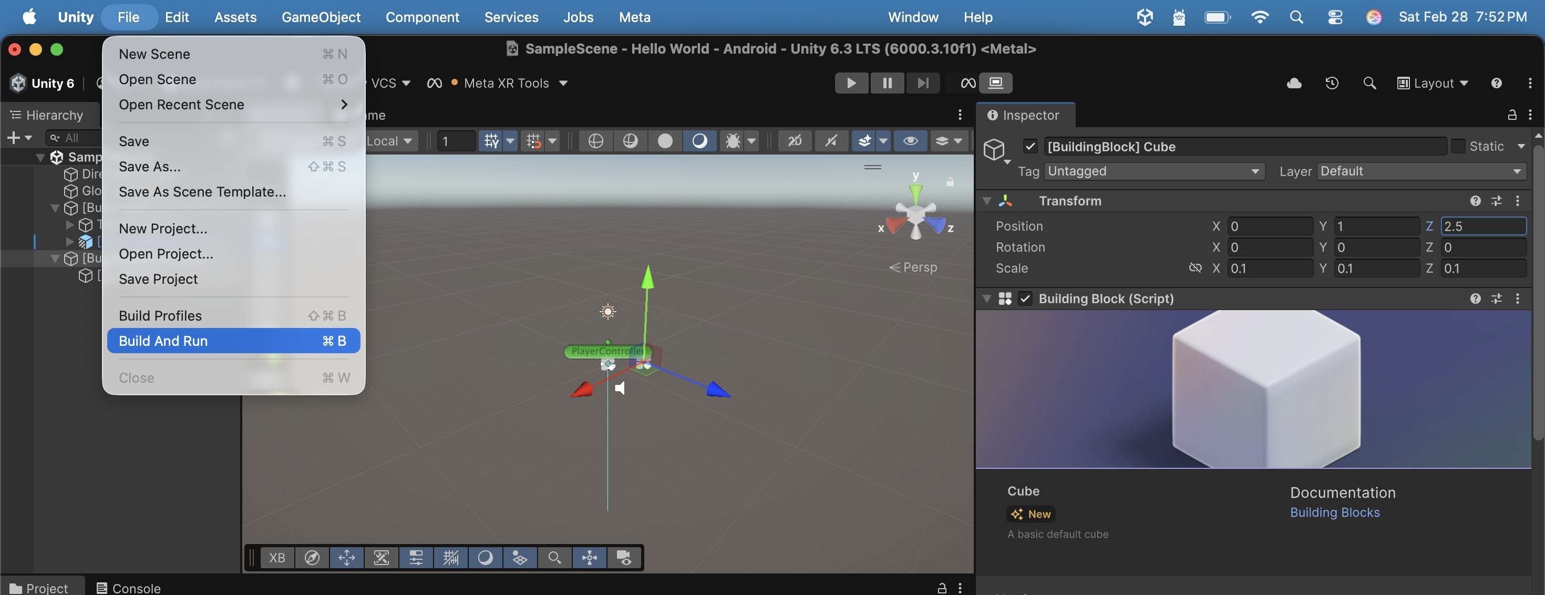Choose Save As Scene Template menu entry
The height and width of the screenshot is (595, 1545).
pyautogui.click(x=202, y=192)
